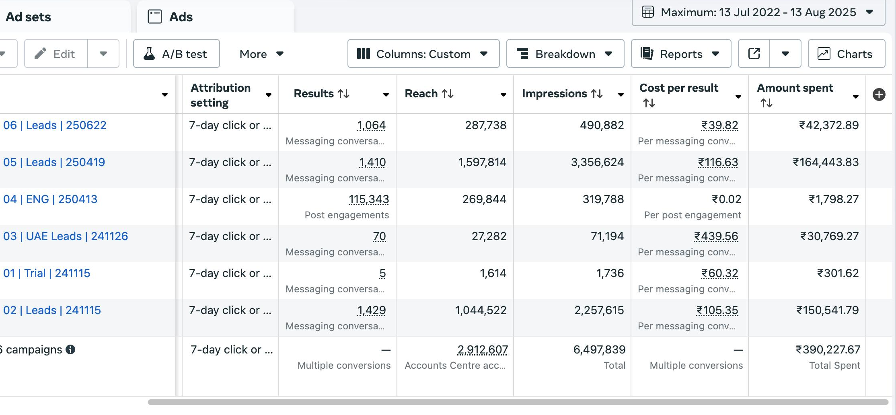896x415 pixels.
Task: Sort Amount spent with the arrows icon
Action: [766, 103]
